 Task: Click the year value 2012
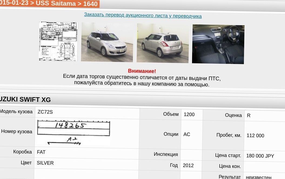pyautogui.click(x=188, y=166)
